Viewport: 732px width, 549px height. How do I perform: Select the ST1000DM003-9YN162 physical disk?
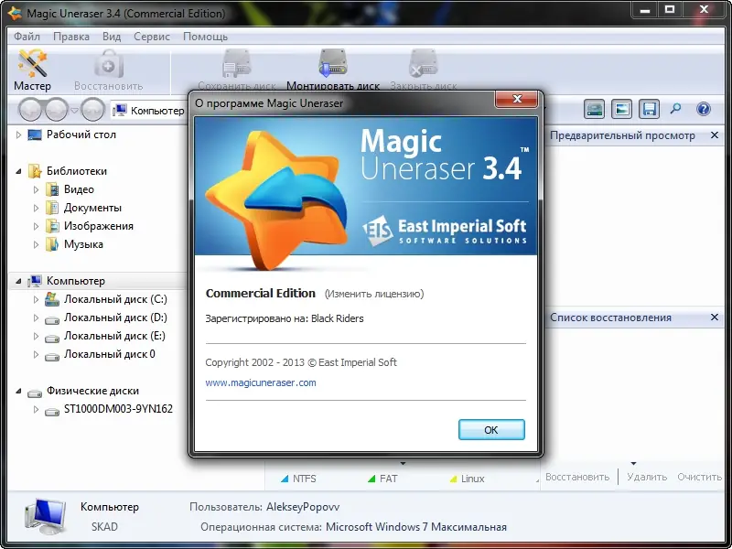[118, 409]
